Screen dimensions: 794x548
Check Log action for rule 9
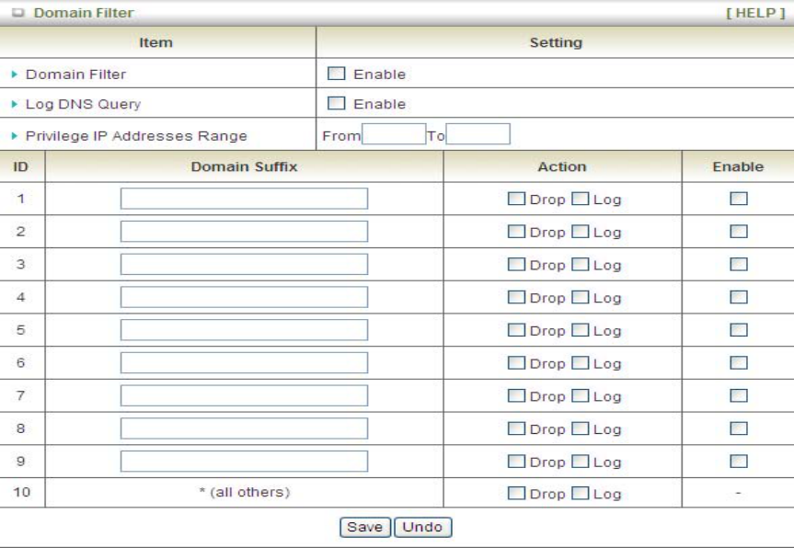[x=581, y=462]
